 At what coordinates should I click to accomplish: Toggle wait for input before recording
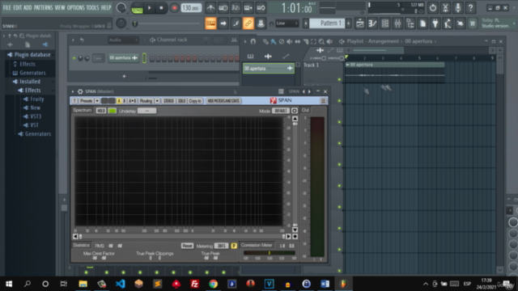point(223,7)
